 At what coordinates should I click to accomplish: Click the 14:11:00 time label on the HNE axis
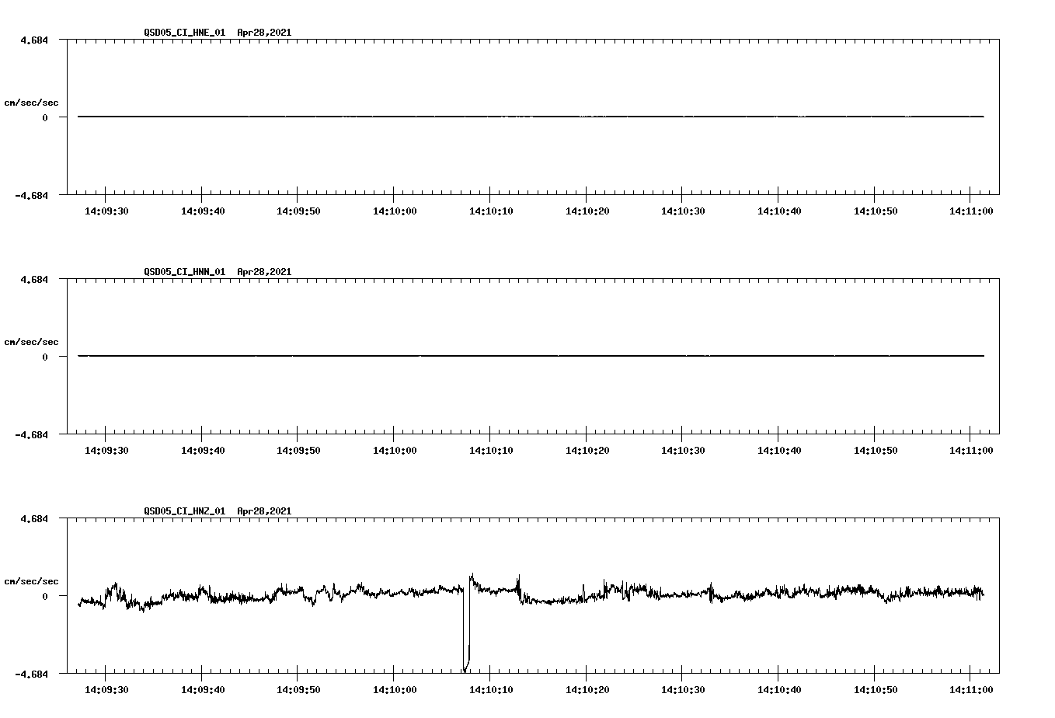[x=972, y=210]
